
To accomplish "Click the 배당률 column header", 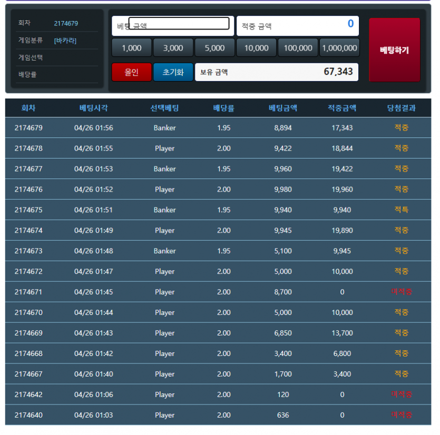I will tap(223, 108).
